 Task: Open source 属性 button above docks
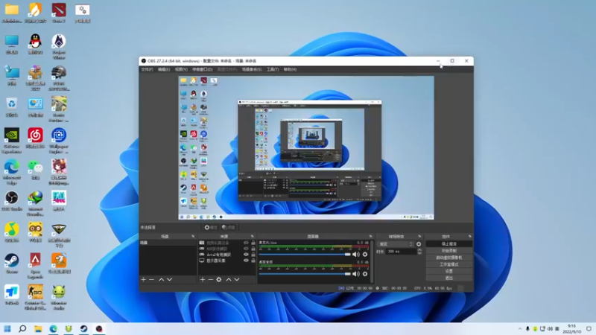pos(211,228)
